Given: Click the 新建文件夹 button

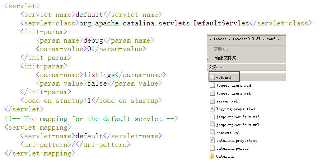Looking at the screenshot, I should [225, 58].
